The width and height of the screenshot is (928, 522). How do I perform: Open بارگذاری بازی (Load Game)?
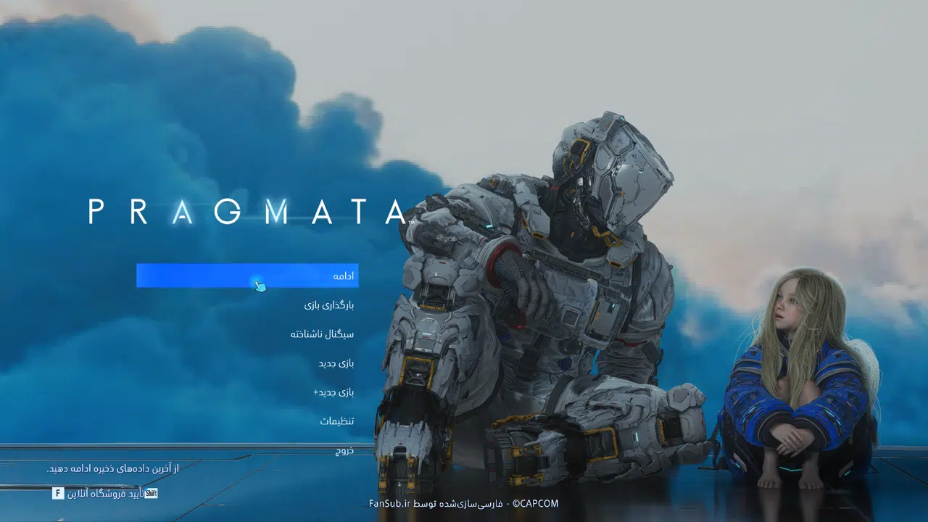(329, 305)
